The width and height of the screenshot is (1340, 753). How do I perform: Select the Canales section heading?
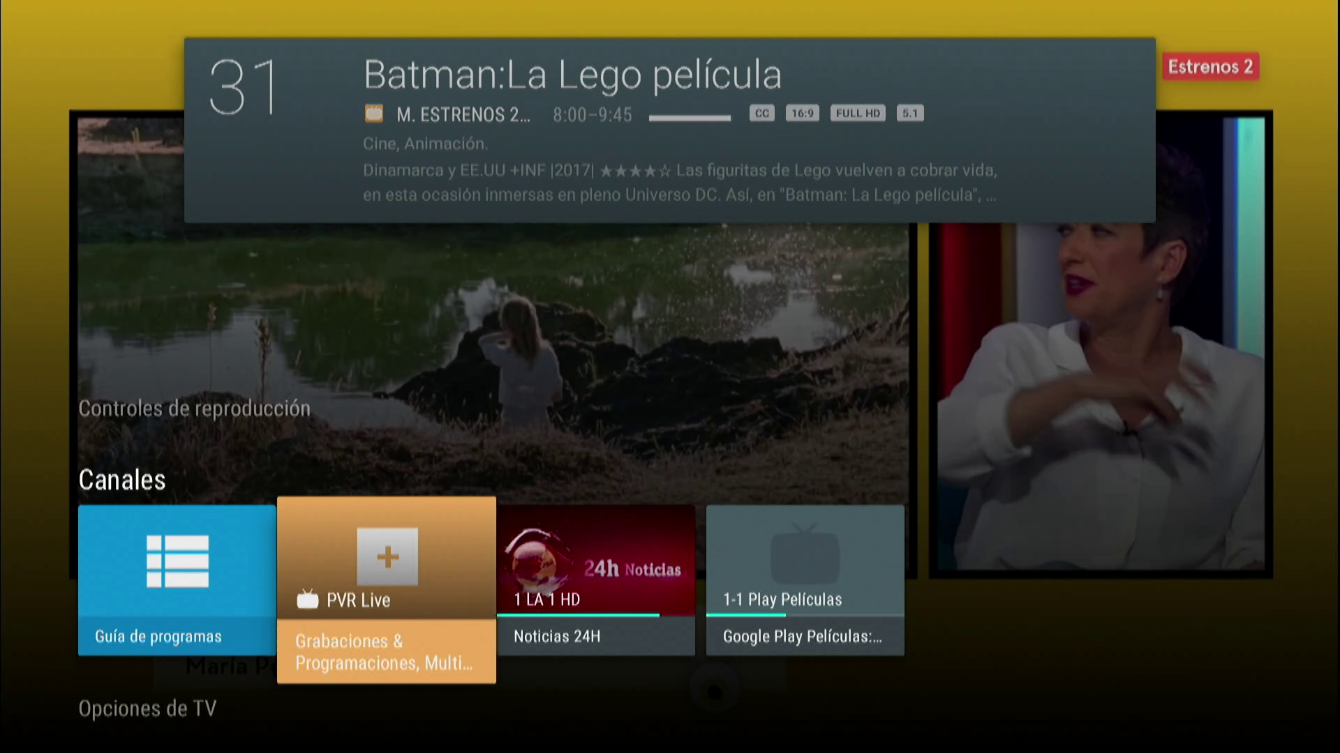coord(122,480)
